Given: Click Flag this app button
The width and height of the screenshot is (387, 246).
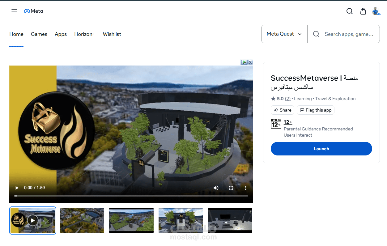Looking at the screenshot, I should click(x=316, y=110).
